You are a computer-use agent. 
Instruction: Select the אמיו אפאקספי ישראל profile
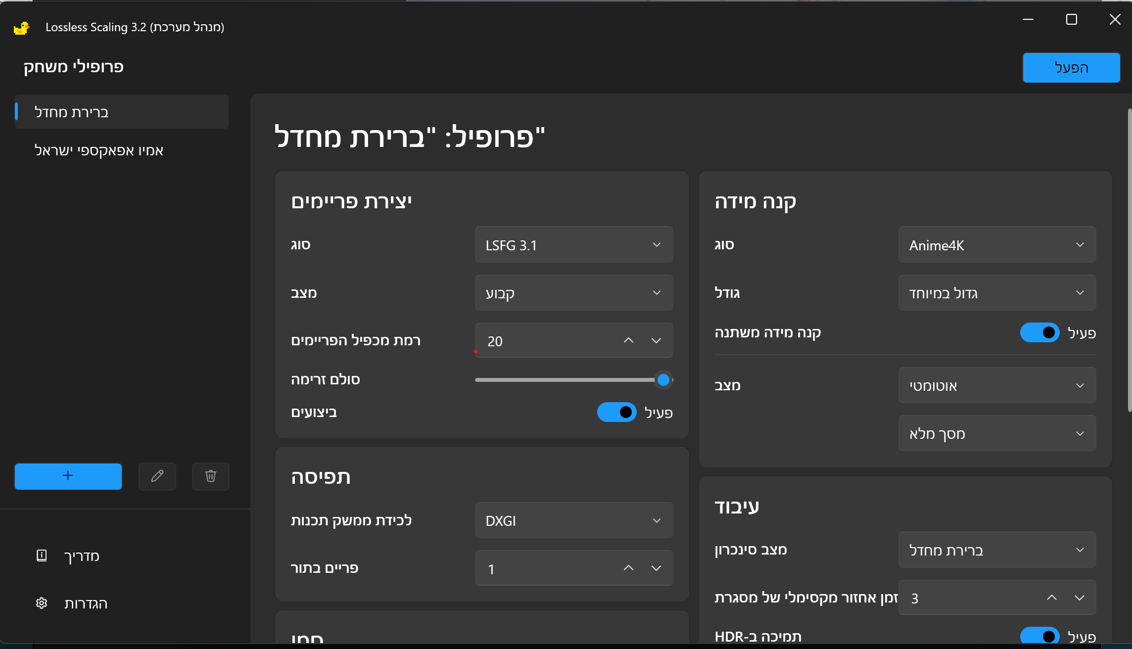tap(99, 150)
